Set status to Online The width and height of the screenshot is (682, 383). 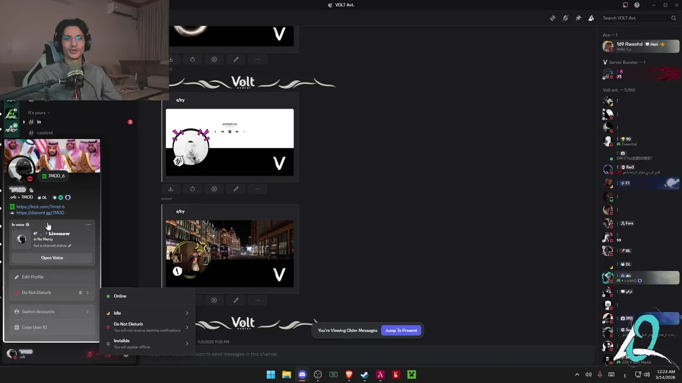[x=148, y=296]
